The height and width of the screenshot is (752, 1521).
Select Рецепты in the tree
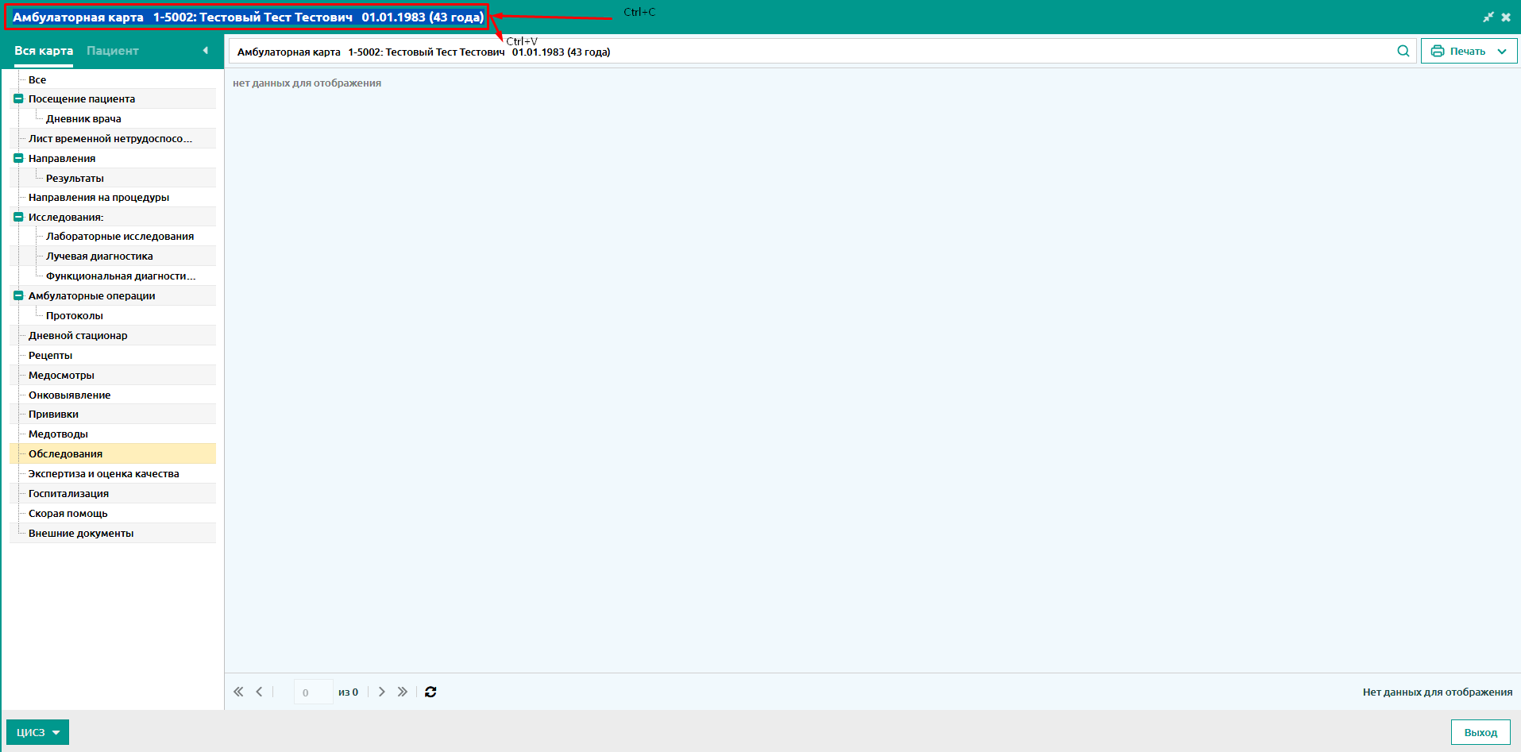click(50, 355)
